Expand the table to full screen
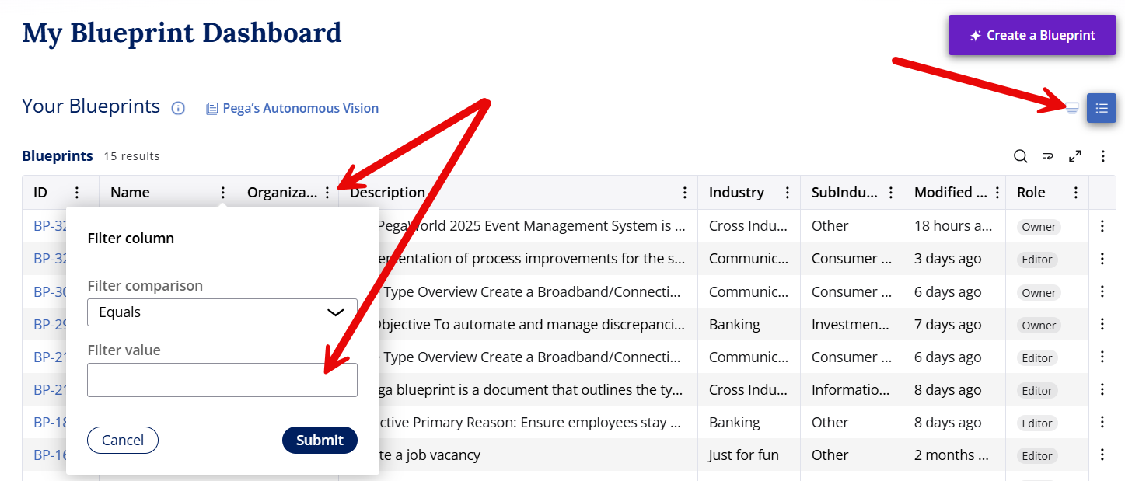 pos(1075,156)
